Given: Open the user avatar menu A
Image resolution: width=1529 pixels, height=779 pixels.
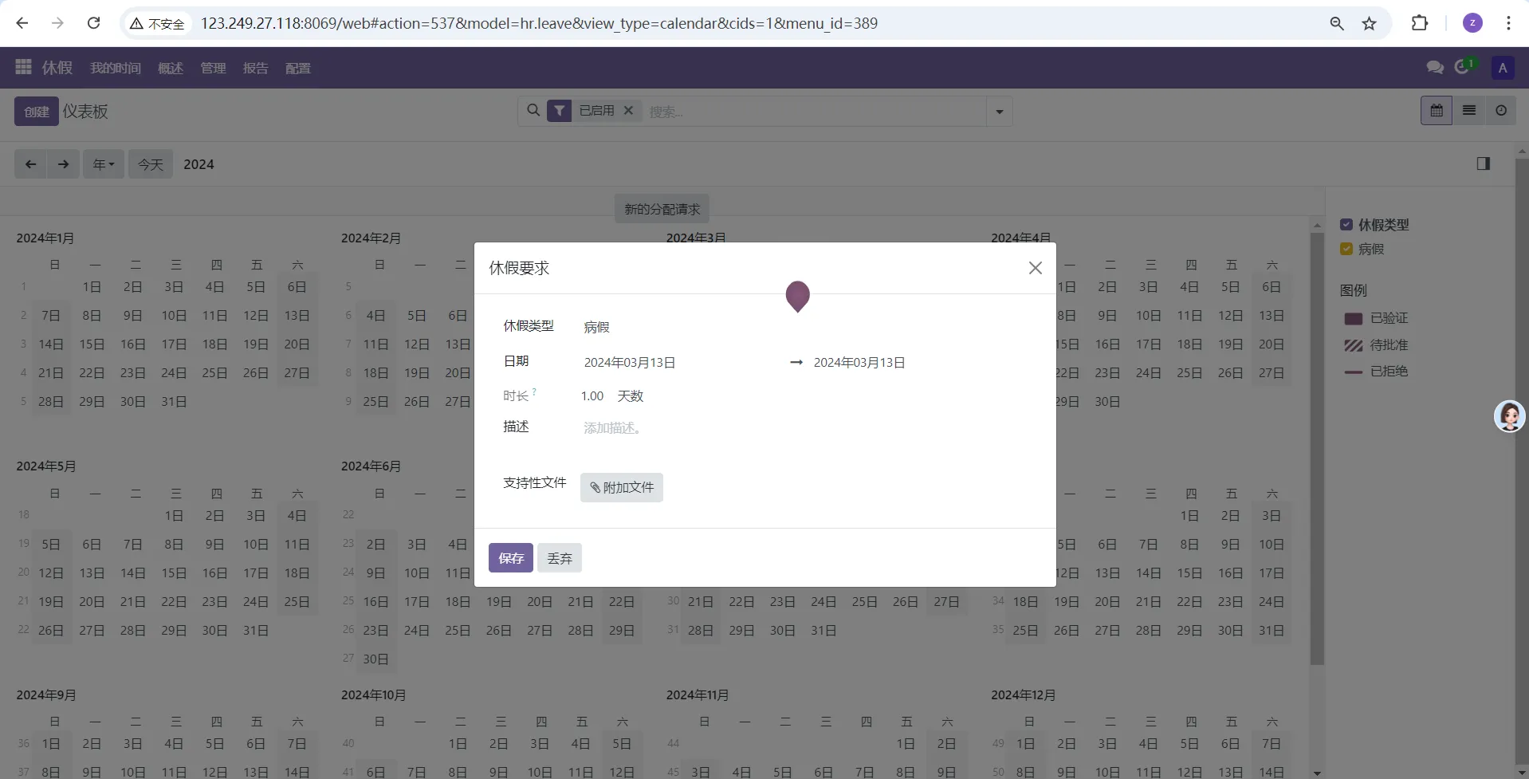Looking at the screenshot, I should point(1503,68).
